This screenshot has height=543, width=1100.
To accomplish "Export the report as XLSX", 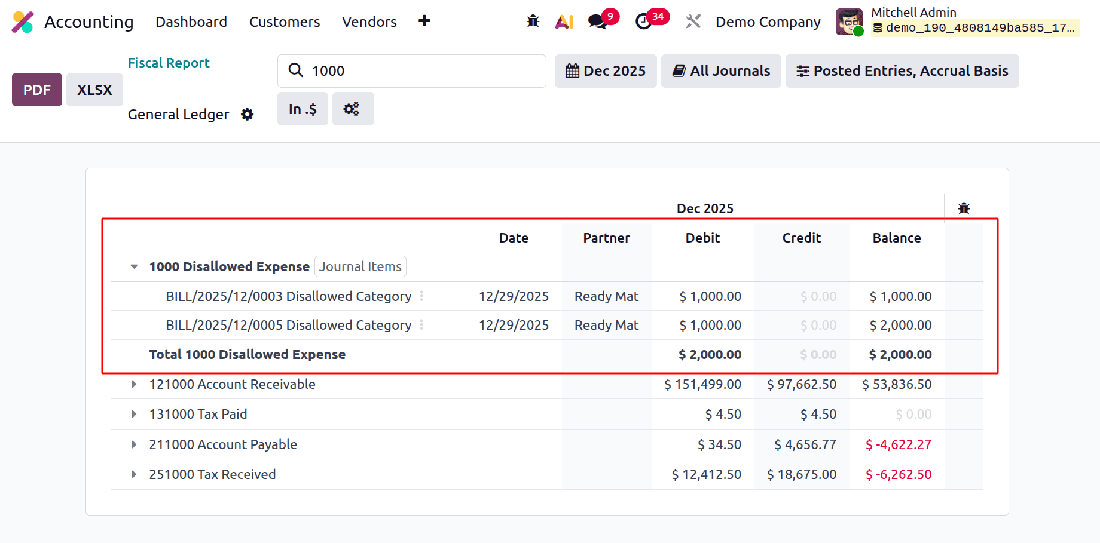I will click(94, 90).
